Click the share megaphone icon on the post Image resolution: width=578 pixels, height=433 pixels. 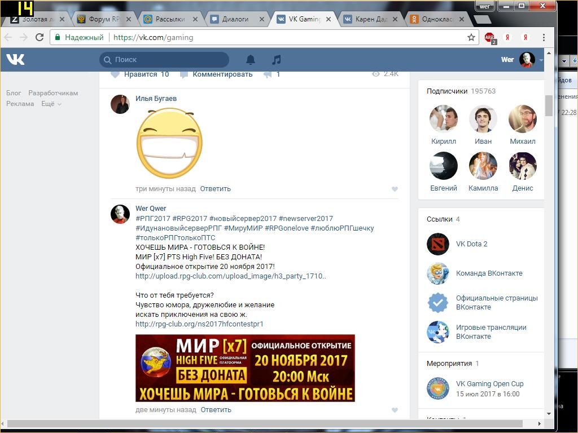pyautogui.click(x=268, y=74)
